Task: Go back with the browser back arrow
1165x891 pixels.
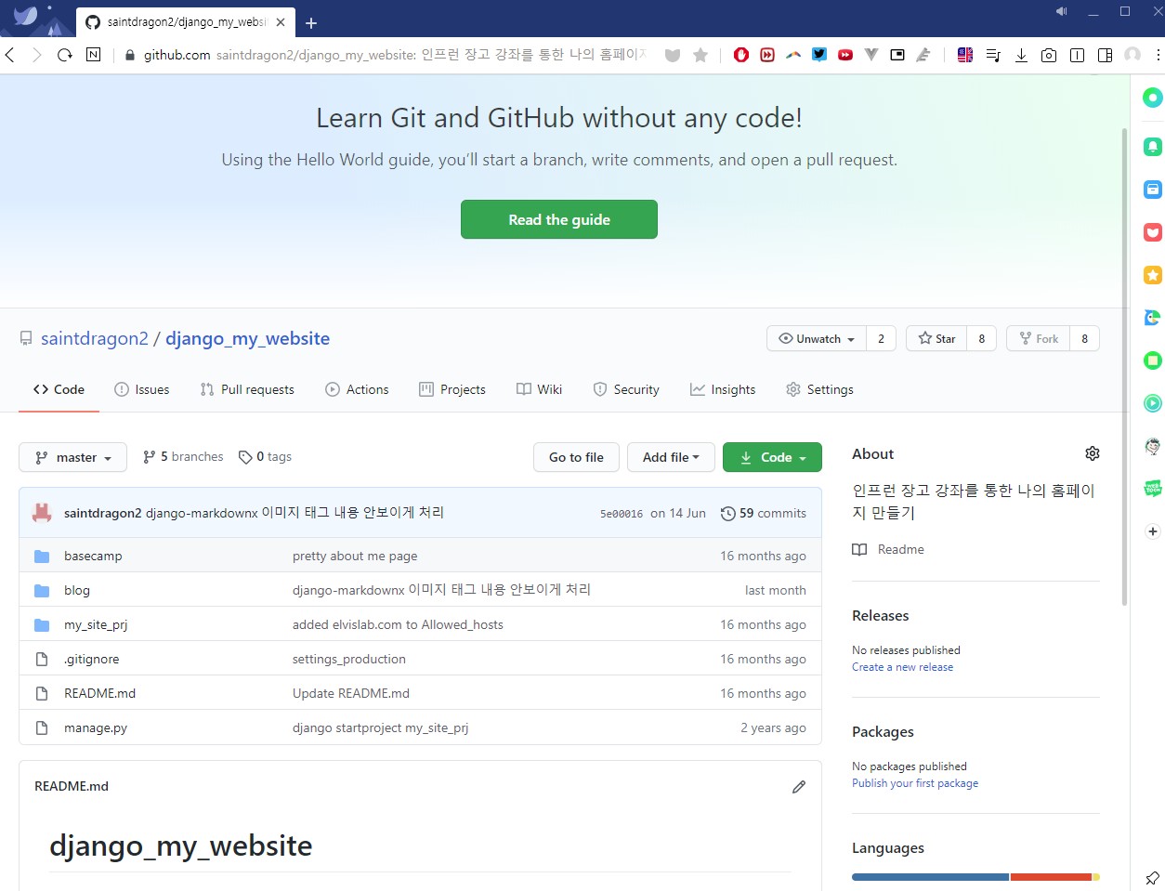Action: tap(10, 55)
